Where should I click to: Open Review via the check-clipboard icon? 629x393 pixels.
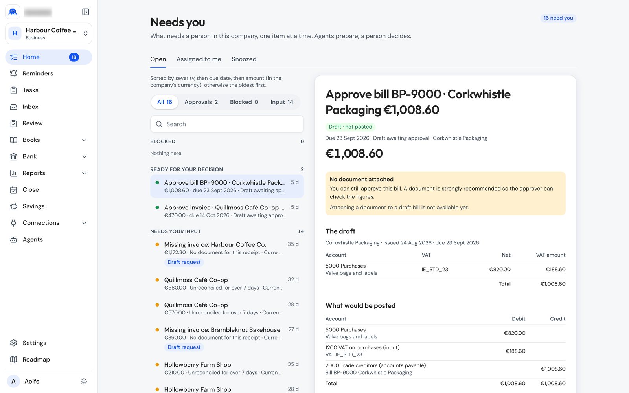pyautogui.click(x=13, y=123)
